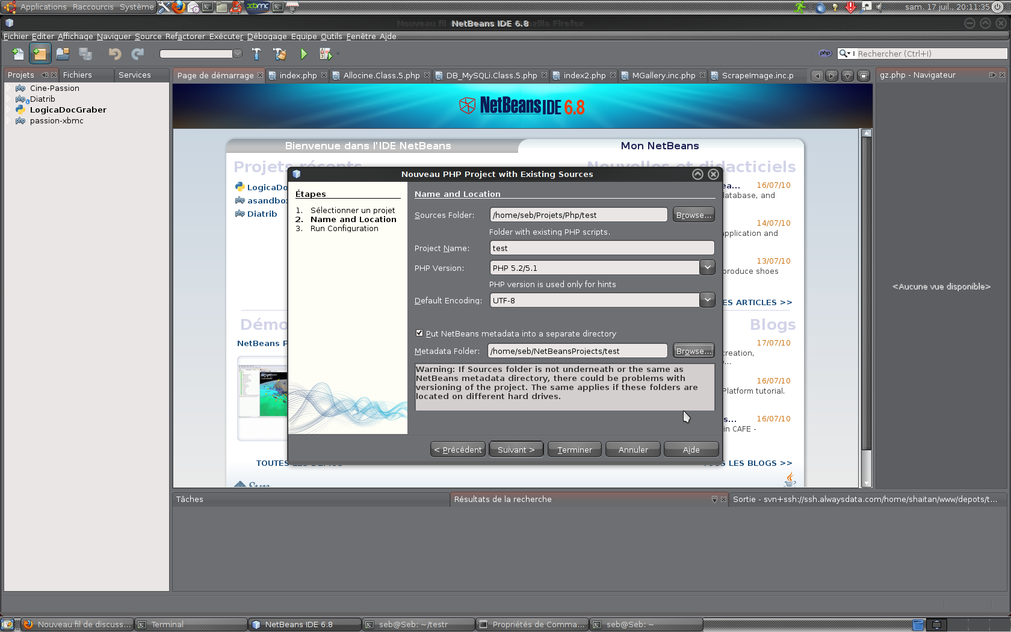This screenshot has height=632, width=1011.
Task: Switch to the Mon NetBeans tab
Action: click(660, 146)
